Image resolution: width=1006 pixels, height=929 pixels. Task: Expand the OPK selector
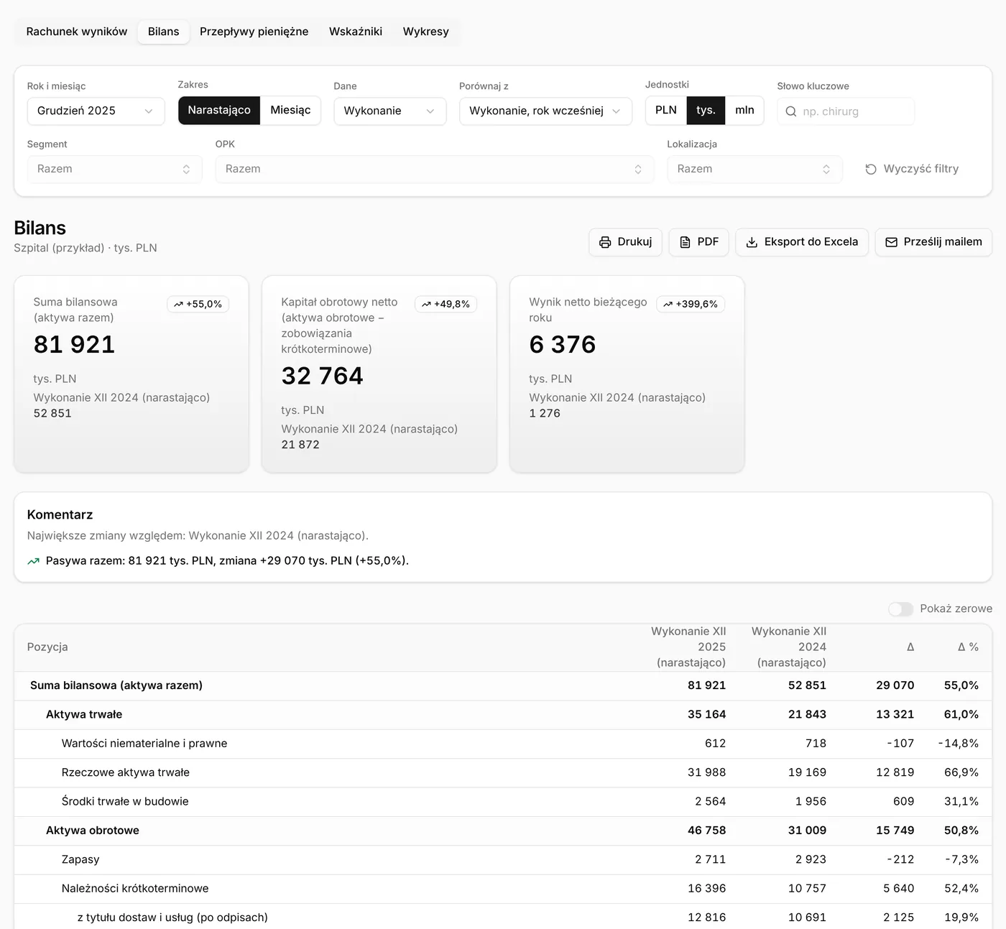435,170
